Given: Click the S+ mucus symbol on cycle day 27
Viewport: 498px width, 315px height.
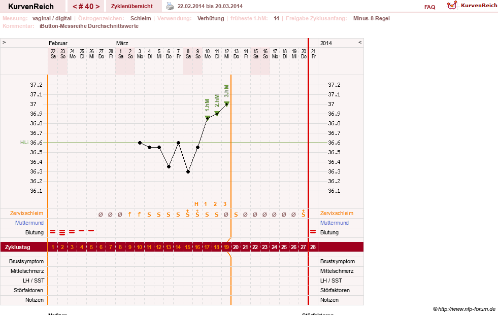Looking at the screenshot, I should (x=303, y=214).
